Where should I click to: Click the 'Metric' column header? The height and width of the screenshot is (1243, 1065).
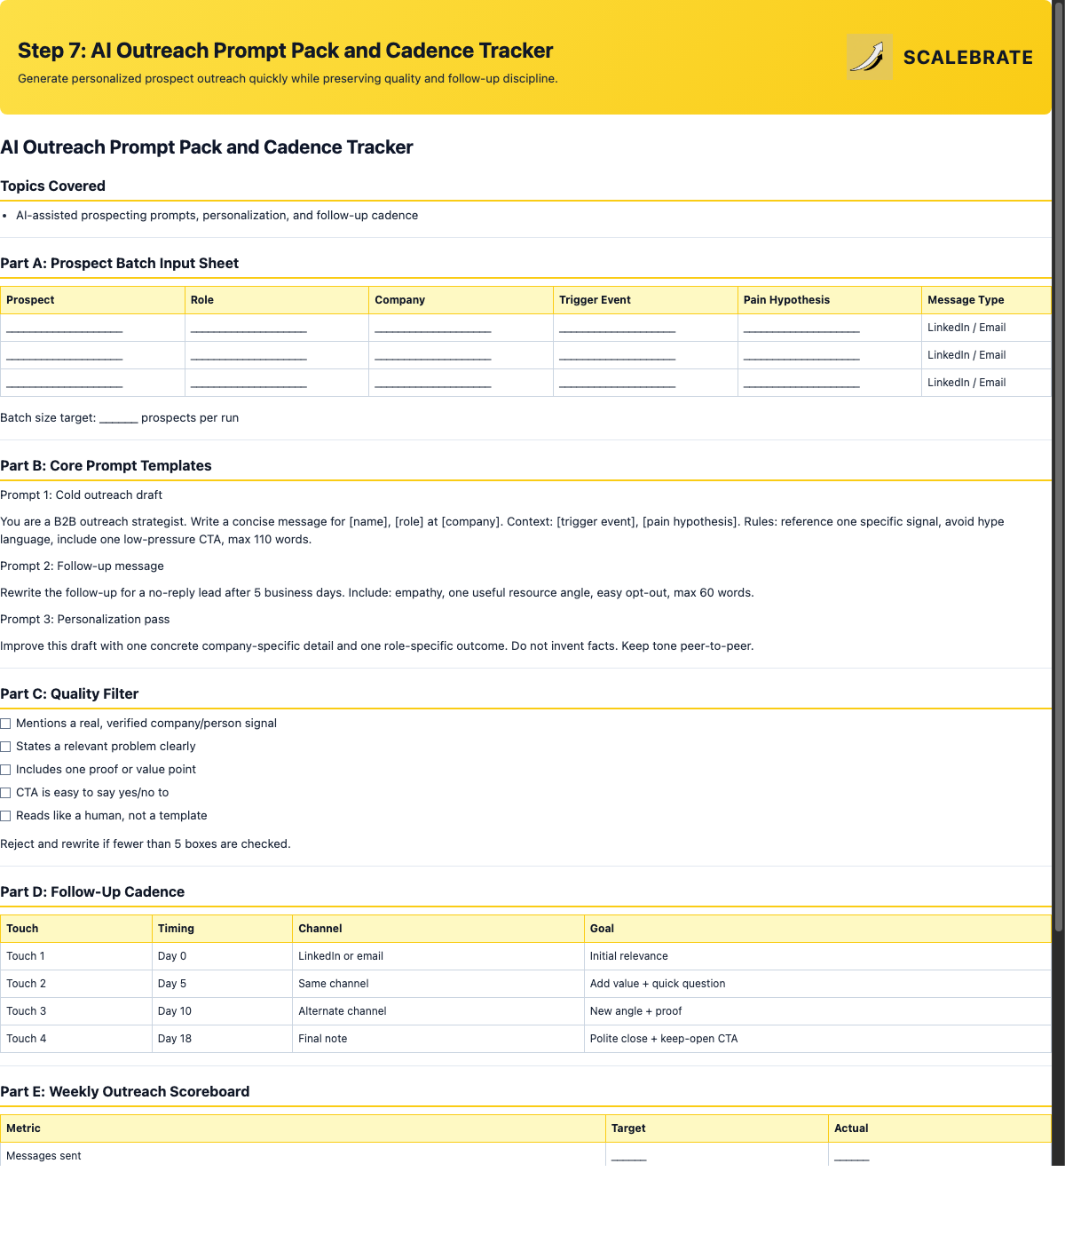(303, 1128)
